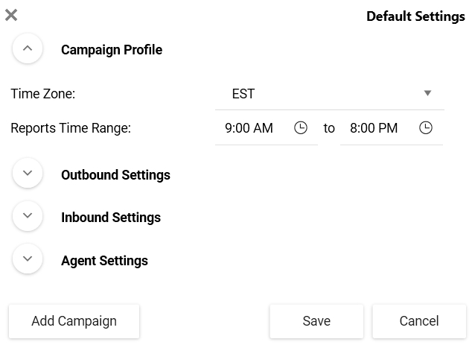The height and width of the screenshot is (345, 472).
Task: Click the Agent Settings heading text
Action: (104, 261)
